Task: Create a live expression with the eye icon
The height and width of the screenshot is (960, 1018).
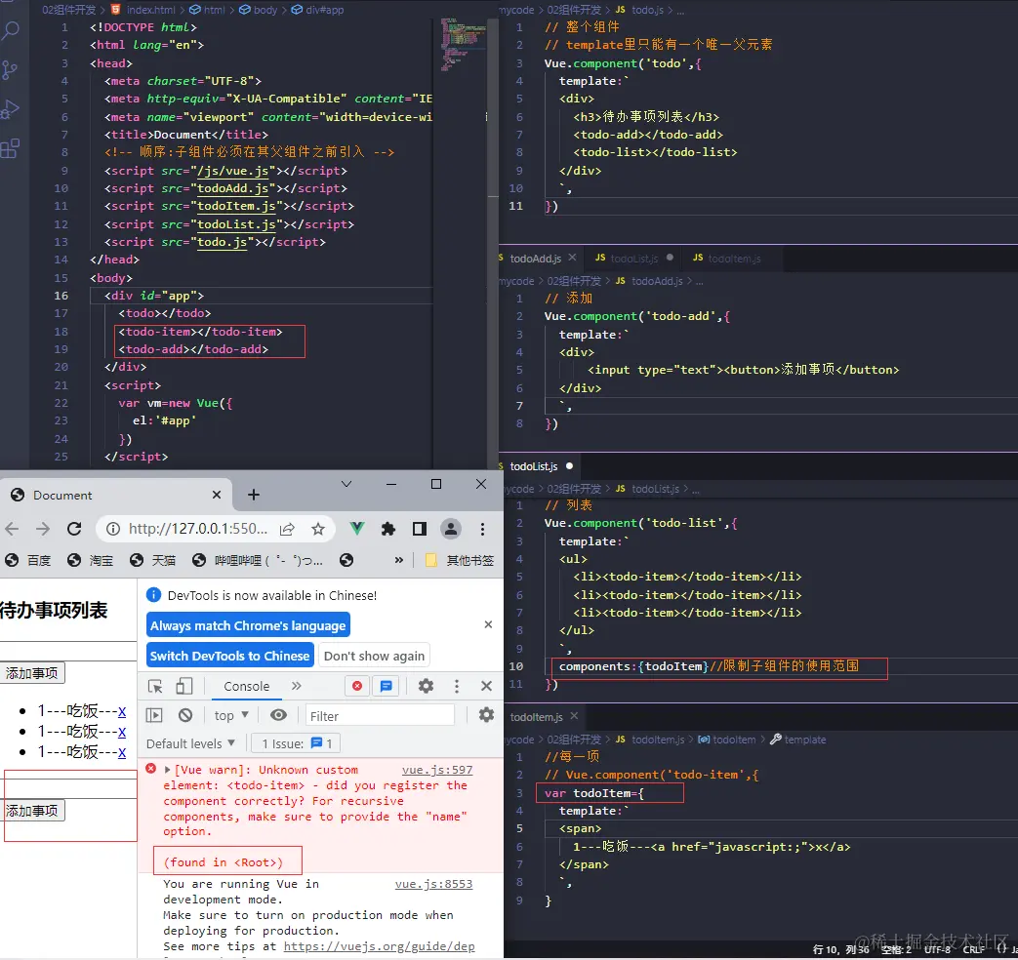Action: click(278, 715)
